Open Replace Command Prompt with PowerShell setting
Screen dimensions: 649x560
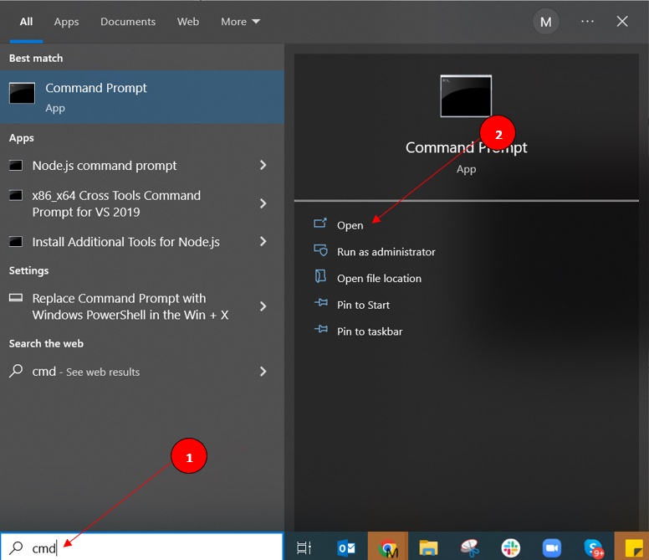(x=124, y=306)
